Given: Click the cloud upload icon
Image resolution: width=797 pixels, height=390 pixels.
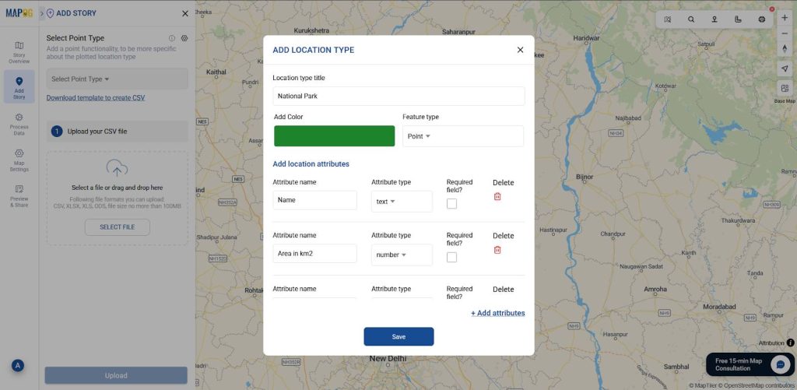Looking at the screenshot, I should tap(117, 168).
